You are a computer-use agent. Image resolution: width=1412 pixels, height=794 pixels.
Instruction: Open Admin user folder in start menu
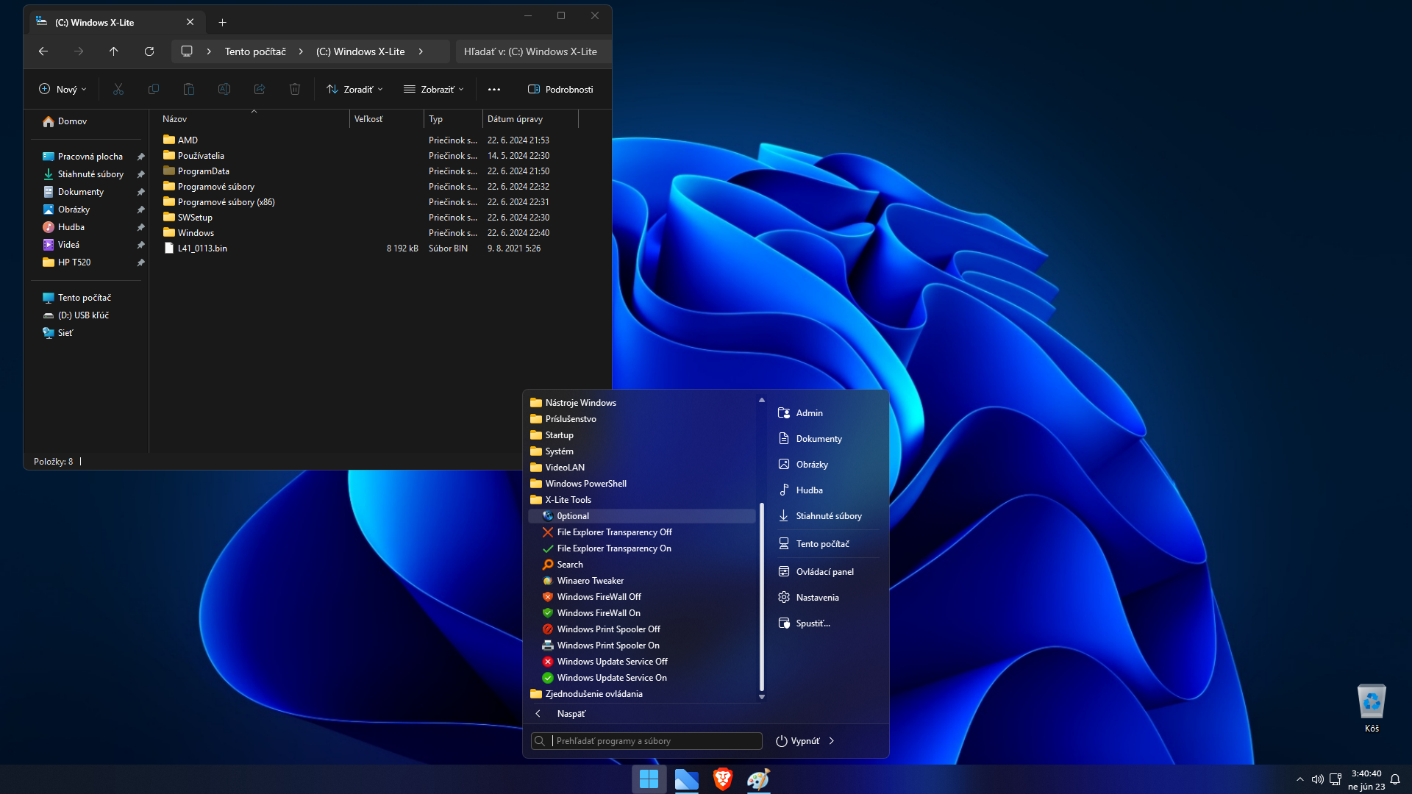(809, 413)
